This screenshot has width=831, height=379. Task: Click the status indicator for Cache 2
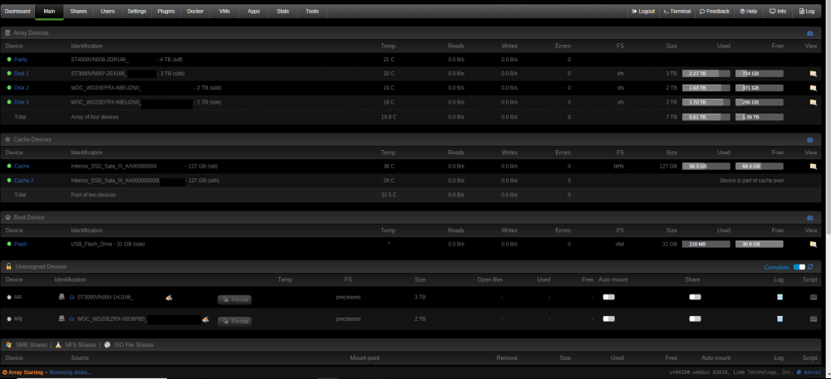[9, 181]
